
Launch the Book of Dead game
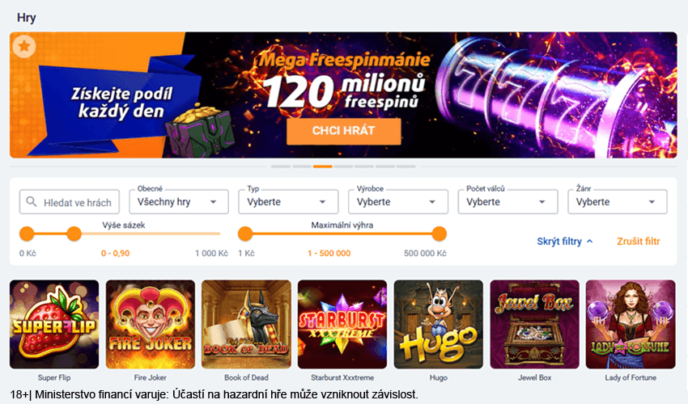246,324
